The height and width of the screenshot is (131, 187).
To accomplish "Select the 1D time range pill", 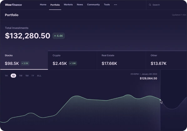I will (x=13, y=76).
